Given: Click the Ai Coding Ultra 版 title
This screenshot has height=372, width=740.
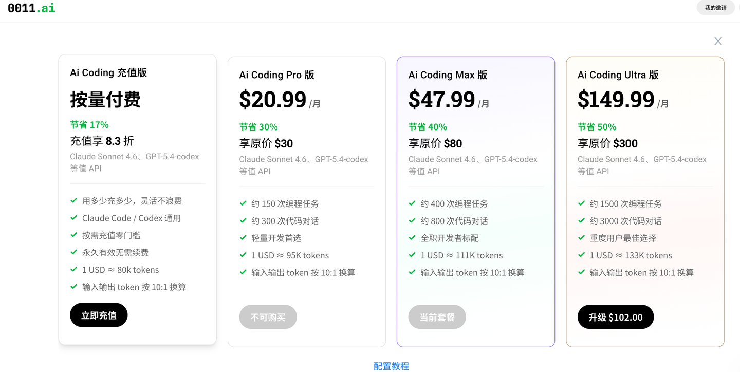Looking at the screenshot, I should [x=618, y=75].
